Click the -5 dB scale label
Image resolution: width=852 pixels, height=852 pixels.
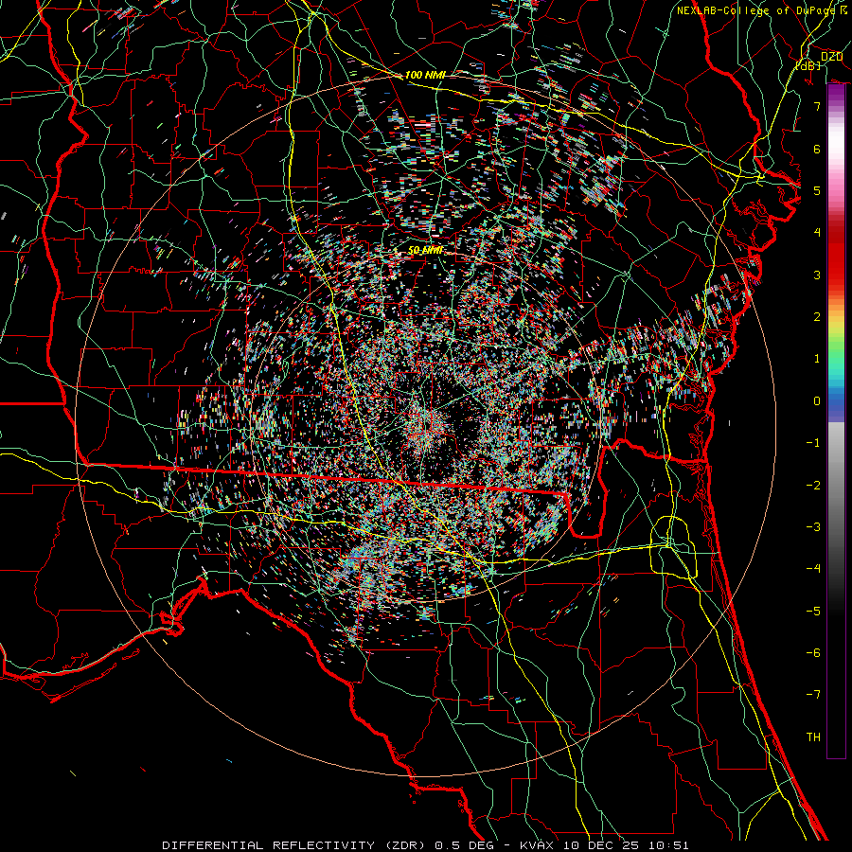pyautogui.click(x=813, y=612)
